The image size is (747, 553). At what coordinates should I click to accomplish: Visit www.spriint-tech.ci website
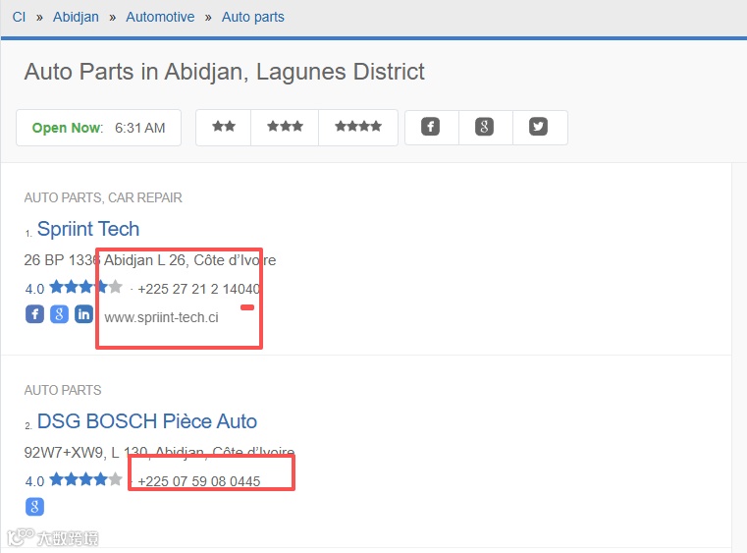click(162, 317)
